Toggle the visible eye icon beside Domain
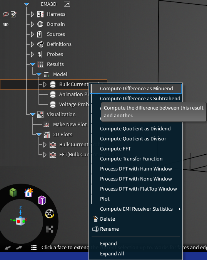 pyautogui.click(x=6, y=24)
